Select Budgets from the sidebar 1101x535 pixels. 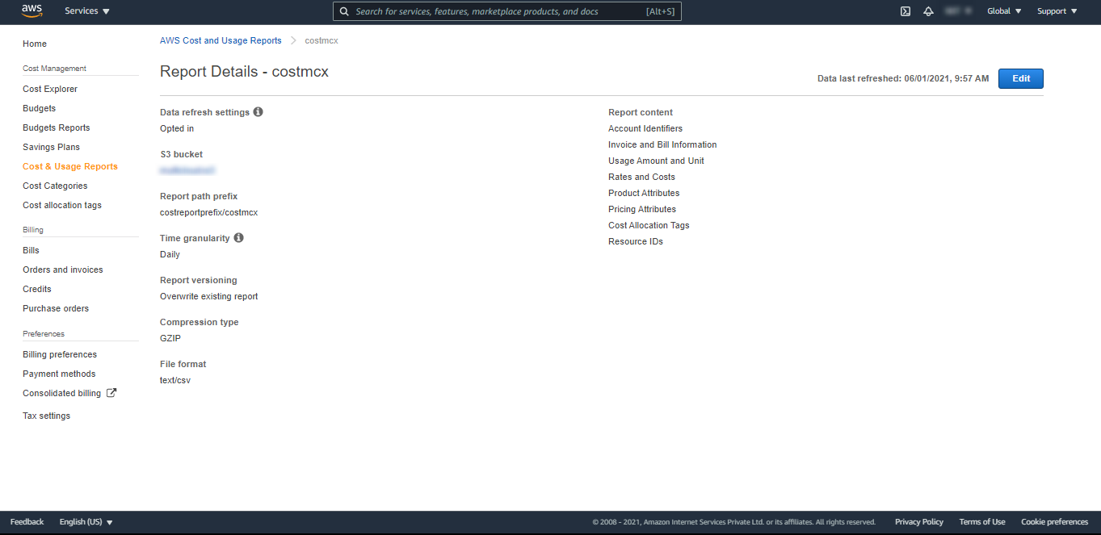[40, 108]
